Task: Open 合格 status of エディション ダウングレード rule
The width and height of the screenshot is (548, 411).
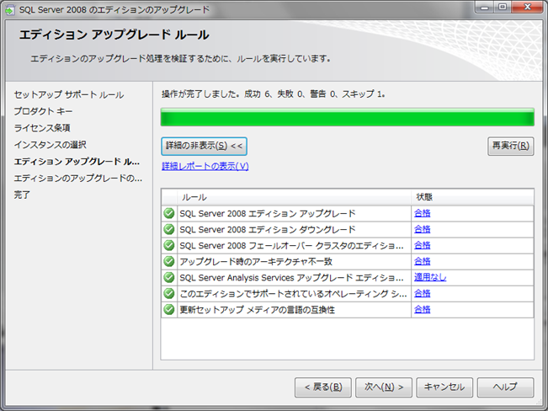Action: tap(423, 229)
